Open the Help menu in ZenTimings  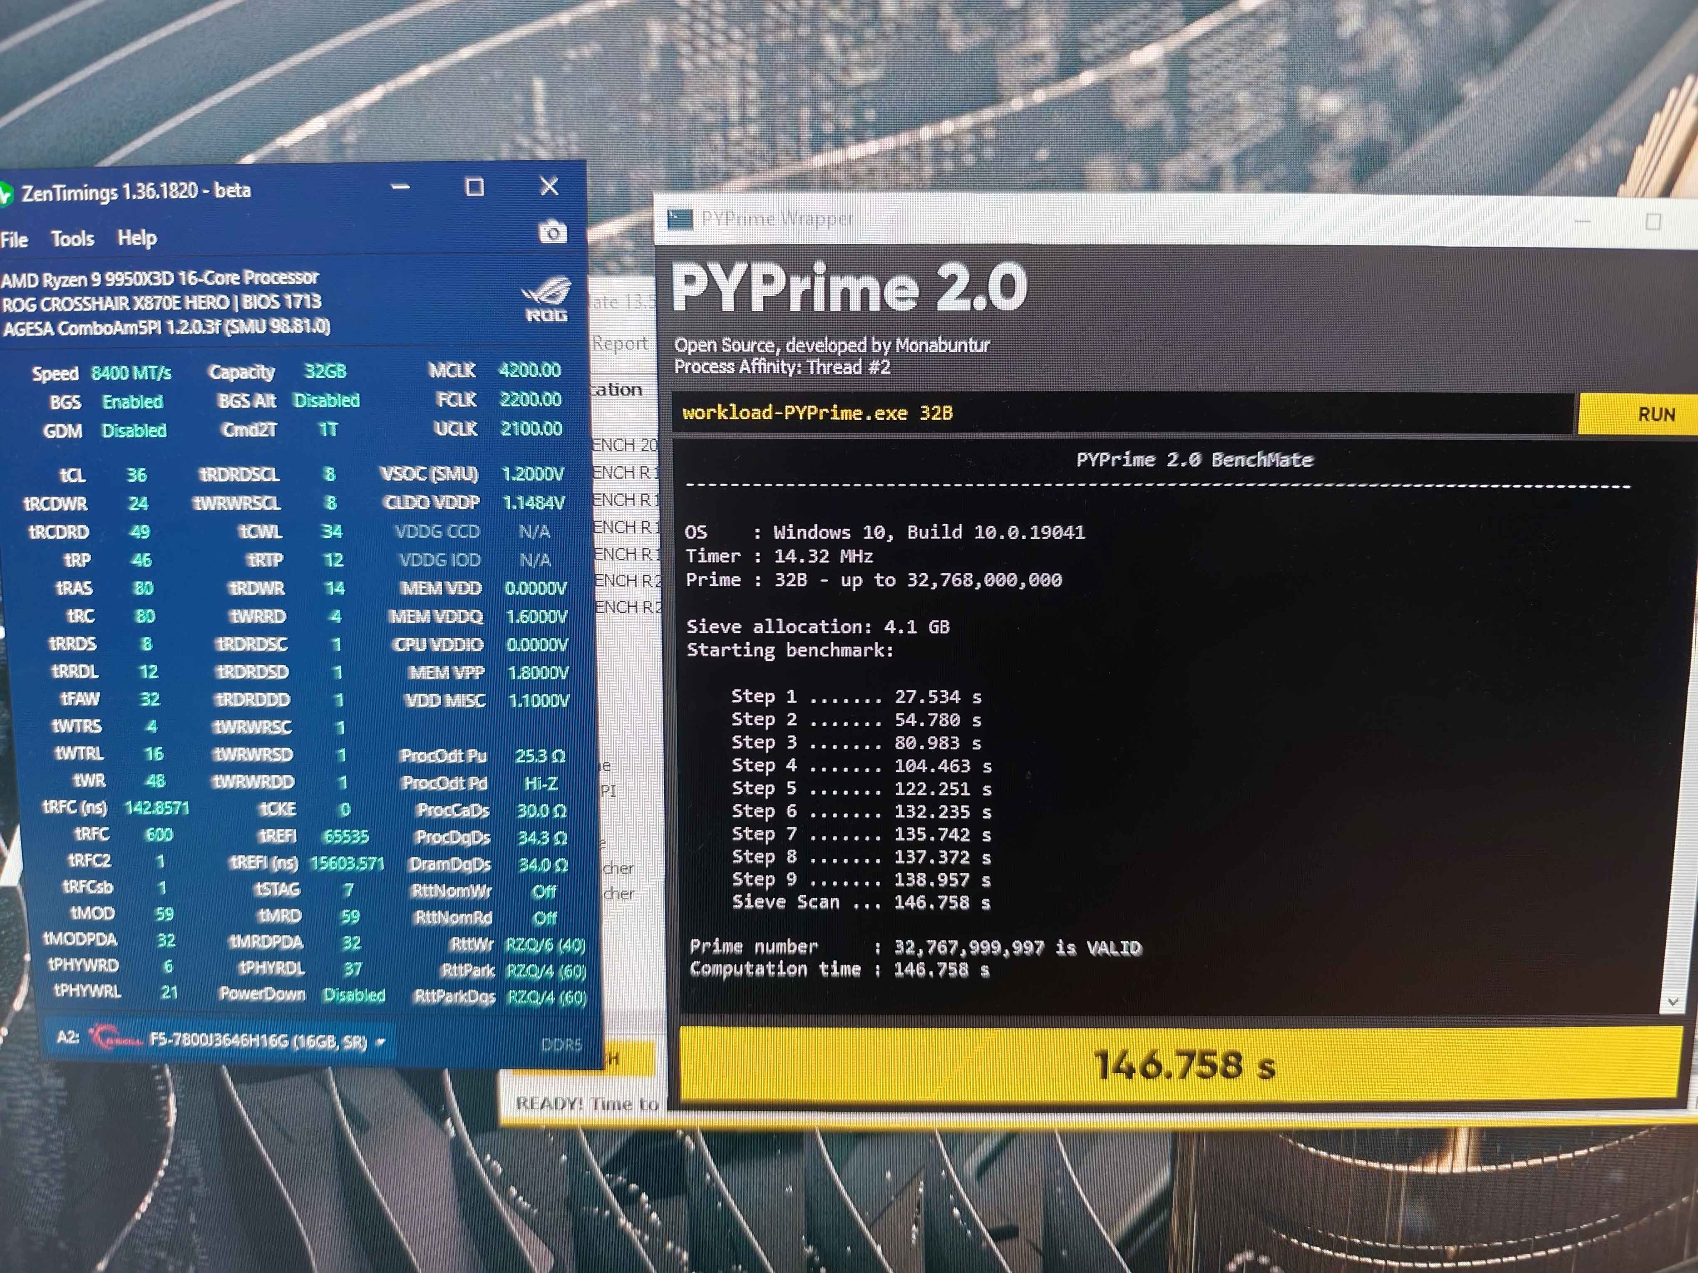click(137, 239)
